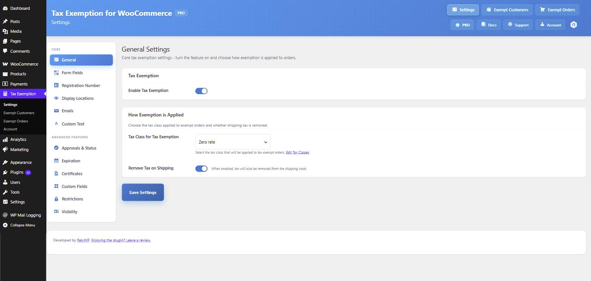Open the Docs button in header
Screen dimensions: 591x281
488,25
